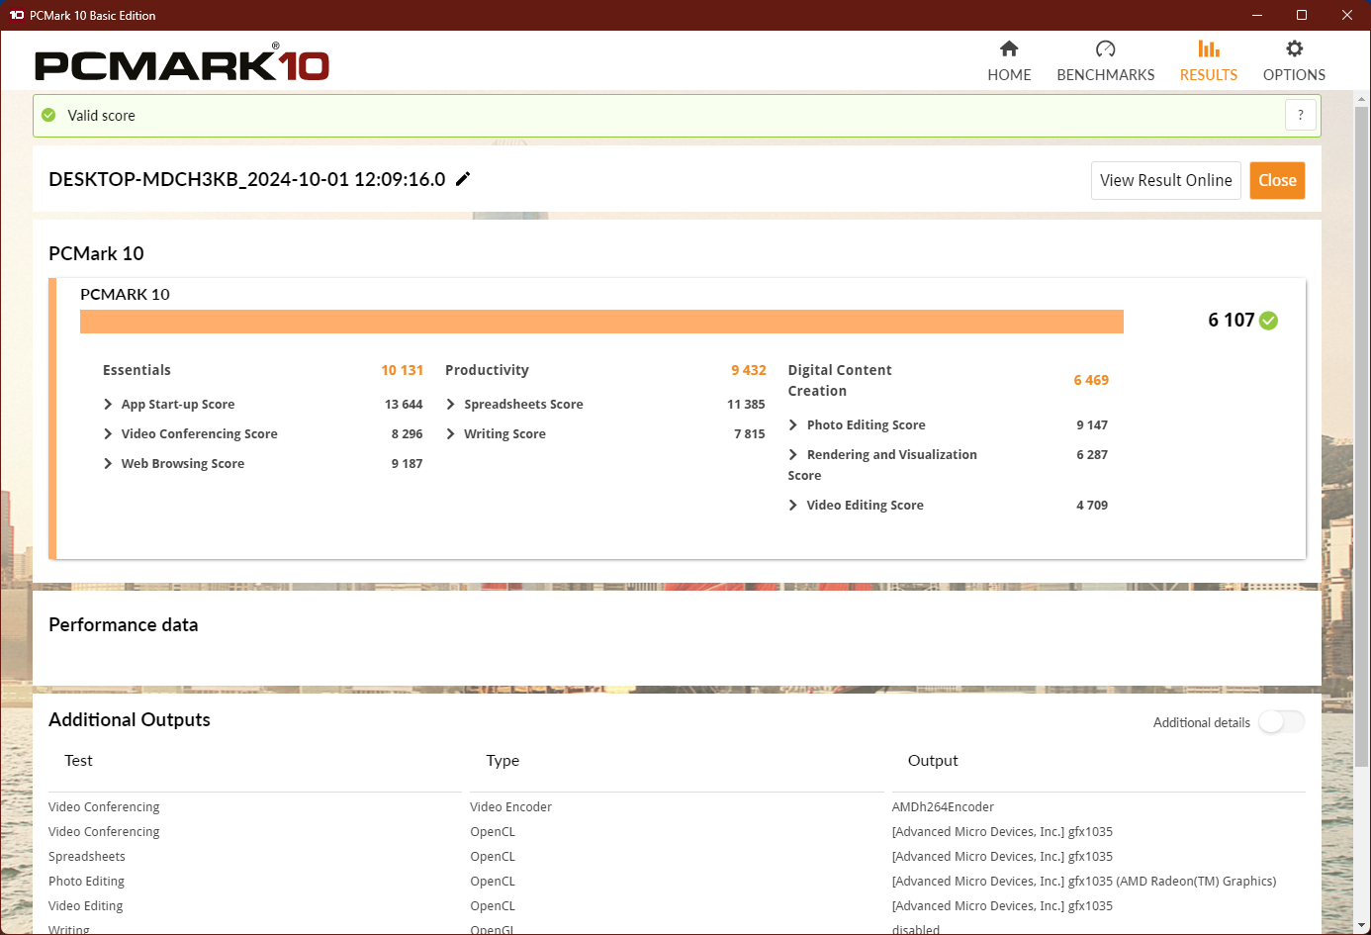1371x935 pixels.
Task: Expand Video Conferencing Score row
Action: tap(108, 434)
